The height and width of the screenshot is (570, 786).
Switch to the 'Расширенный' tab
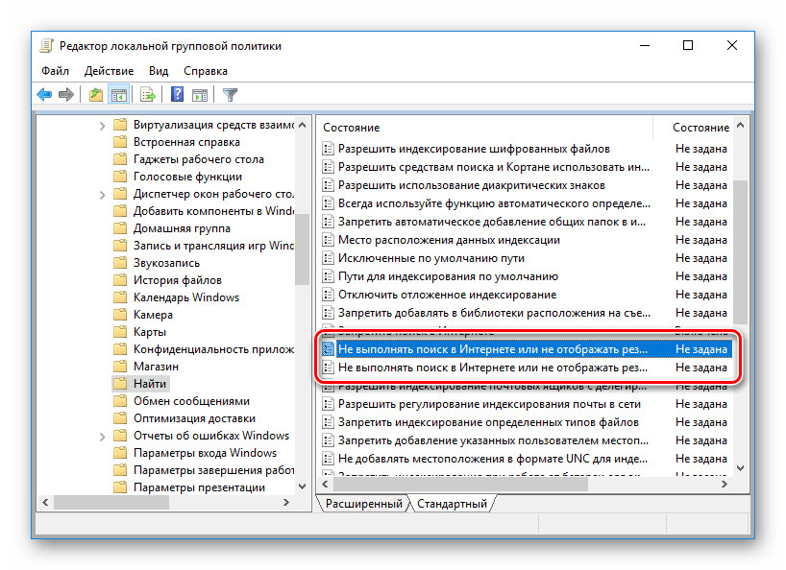point(363,504)
